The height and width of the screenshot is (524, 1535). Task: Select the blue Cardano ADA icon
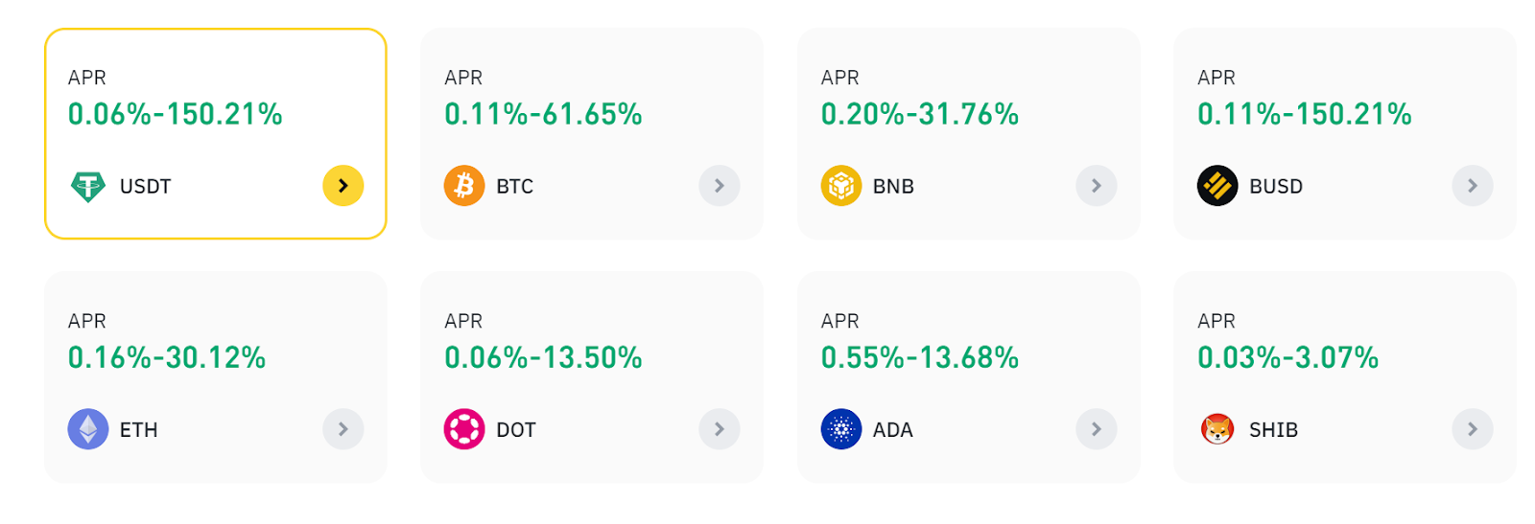(841, 429)
